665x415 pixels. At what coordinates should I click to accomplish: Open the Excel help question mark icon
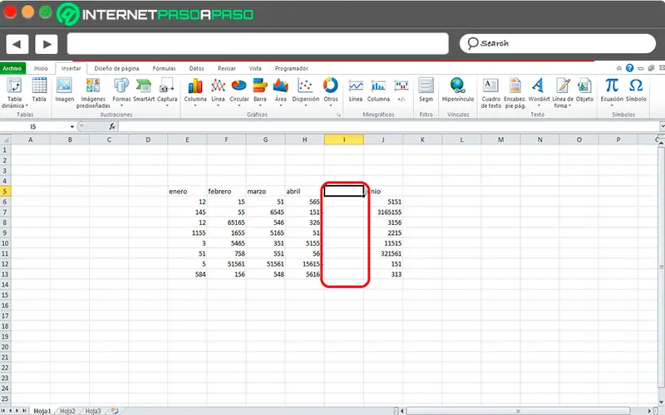pyautogui.click(x=630, y=68)
